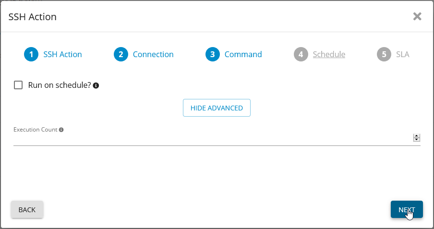The height and width of the screenshot is (229, 434).
Task: Click the step 3 number circle
Action: tap(212, 54)
